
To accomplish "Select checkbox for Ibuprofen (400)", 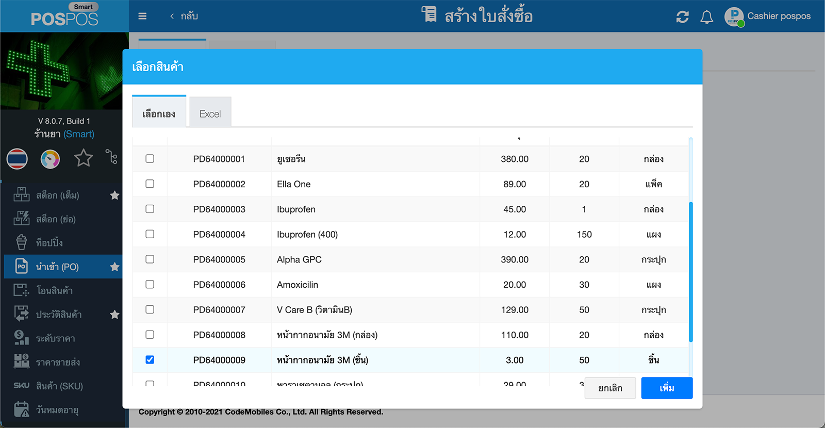I will 150,234.
